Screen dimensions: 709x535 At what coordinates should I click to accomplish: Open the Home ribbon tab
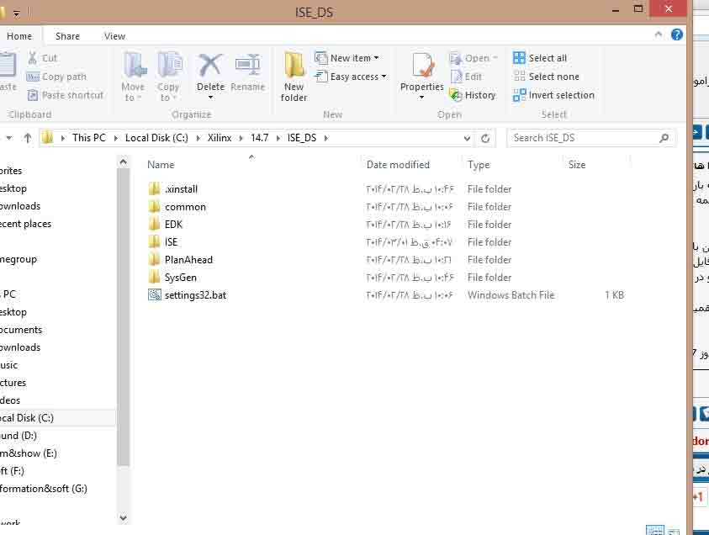point(19,36)
